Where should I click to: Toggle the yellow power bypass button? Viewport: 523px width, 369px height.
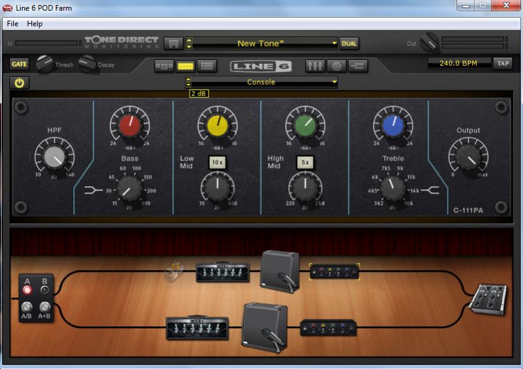(x=19, y=83)
